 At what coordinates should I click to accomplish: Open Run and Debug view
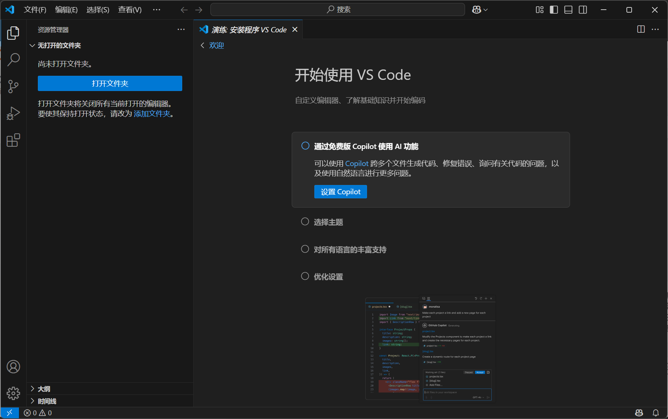(13, 113)
